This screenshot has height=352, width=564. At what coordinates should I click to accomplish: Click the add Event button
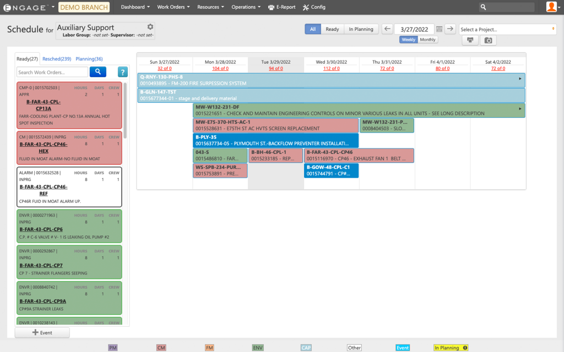42,333
